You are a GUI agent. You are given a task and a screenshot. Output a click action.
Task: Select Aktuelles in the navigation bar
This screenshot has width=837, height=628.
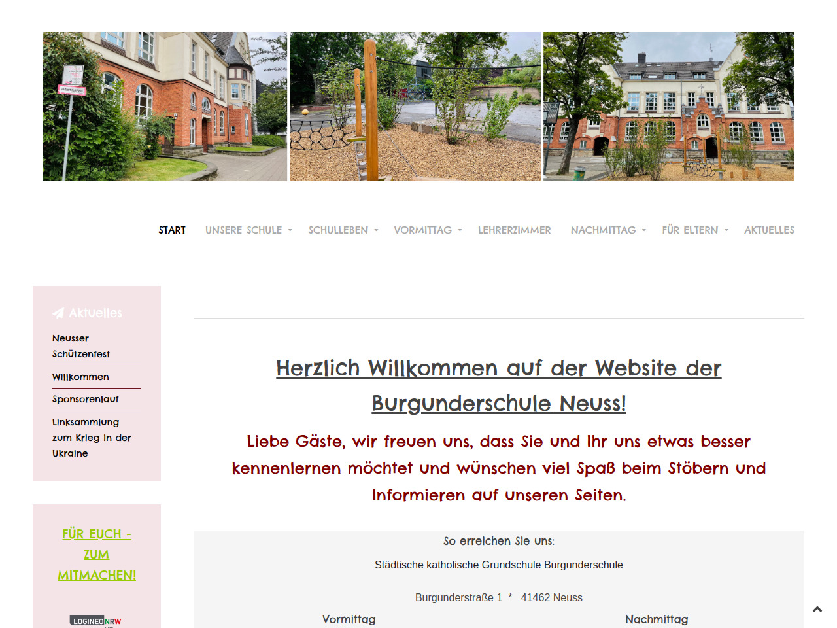coord(769,230)
